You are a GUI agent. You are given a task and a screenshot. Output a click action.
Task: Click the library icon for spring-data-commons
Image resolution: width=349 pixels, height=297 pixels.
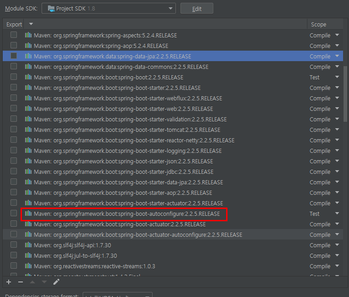28,66
